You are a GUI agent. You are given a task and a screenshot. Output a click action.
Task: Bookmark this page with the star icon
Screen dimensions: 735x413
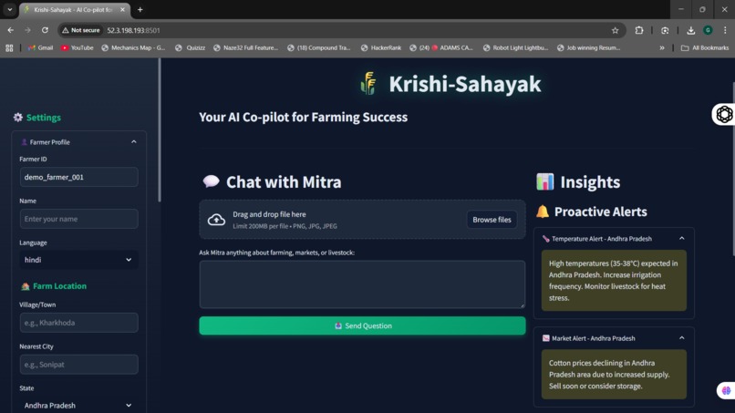click(615, 30)
